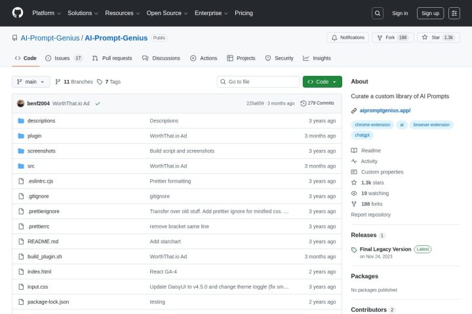This screenshot has height=314, width=472.
Task: Open the .prettierignore file
Action: [x=43, y=211]
